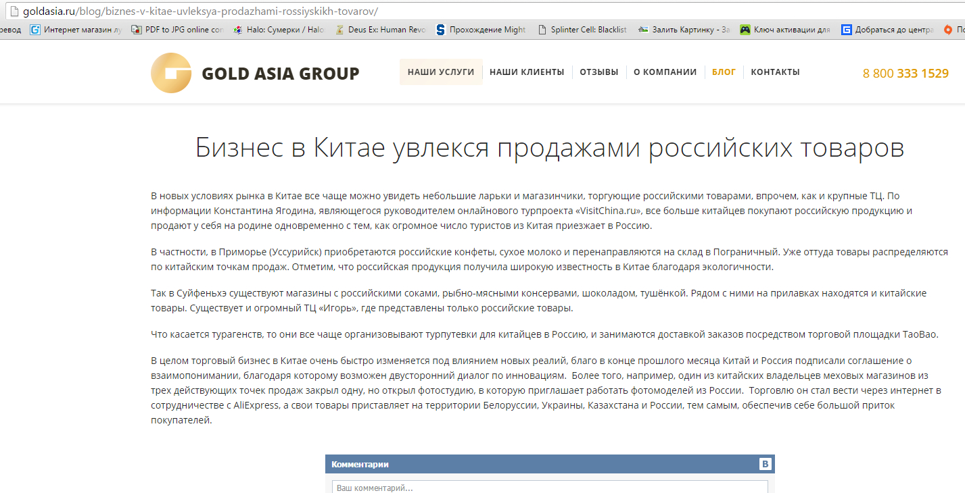Open the 'Залить Картинку' bookmark
This screenshot has height=493, width=965.
(684, 30)
